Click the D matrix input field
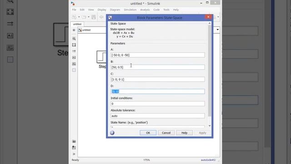 click(158, 92)
